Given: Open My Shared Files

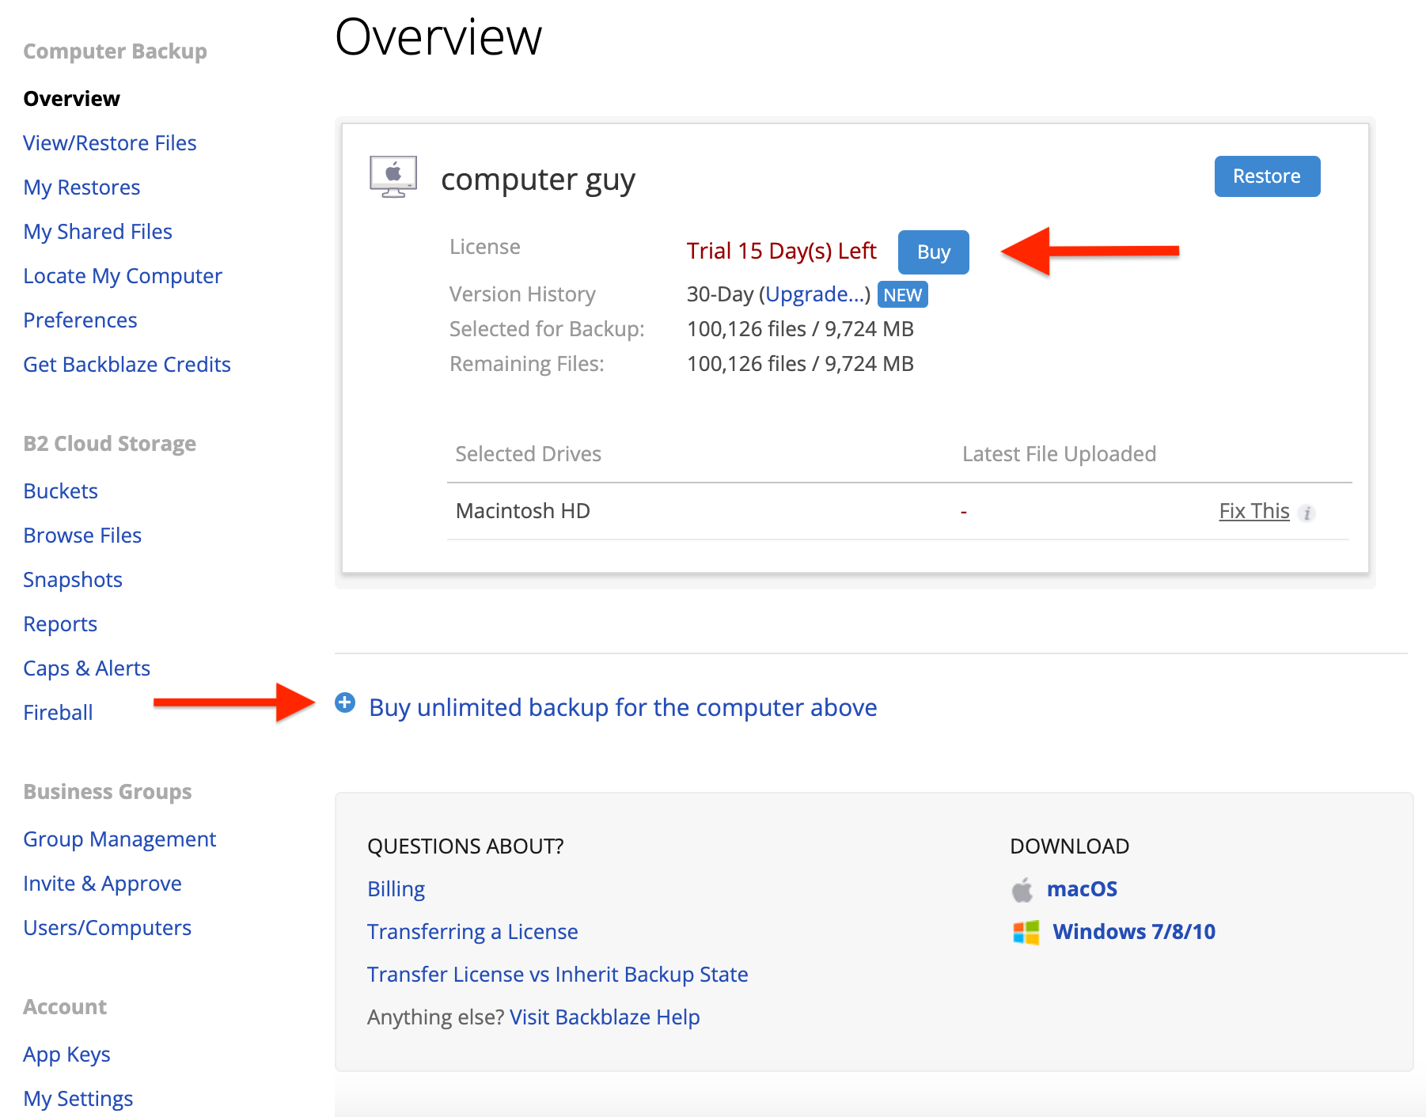Looking at the screenshot, I should [x=98, y=232].
